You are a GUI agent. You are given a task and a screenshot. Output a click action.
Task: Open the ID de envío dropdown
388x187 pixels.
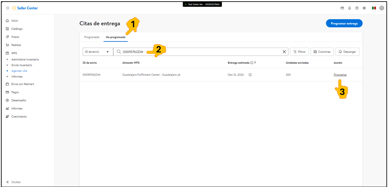point(98,52)
